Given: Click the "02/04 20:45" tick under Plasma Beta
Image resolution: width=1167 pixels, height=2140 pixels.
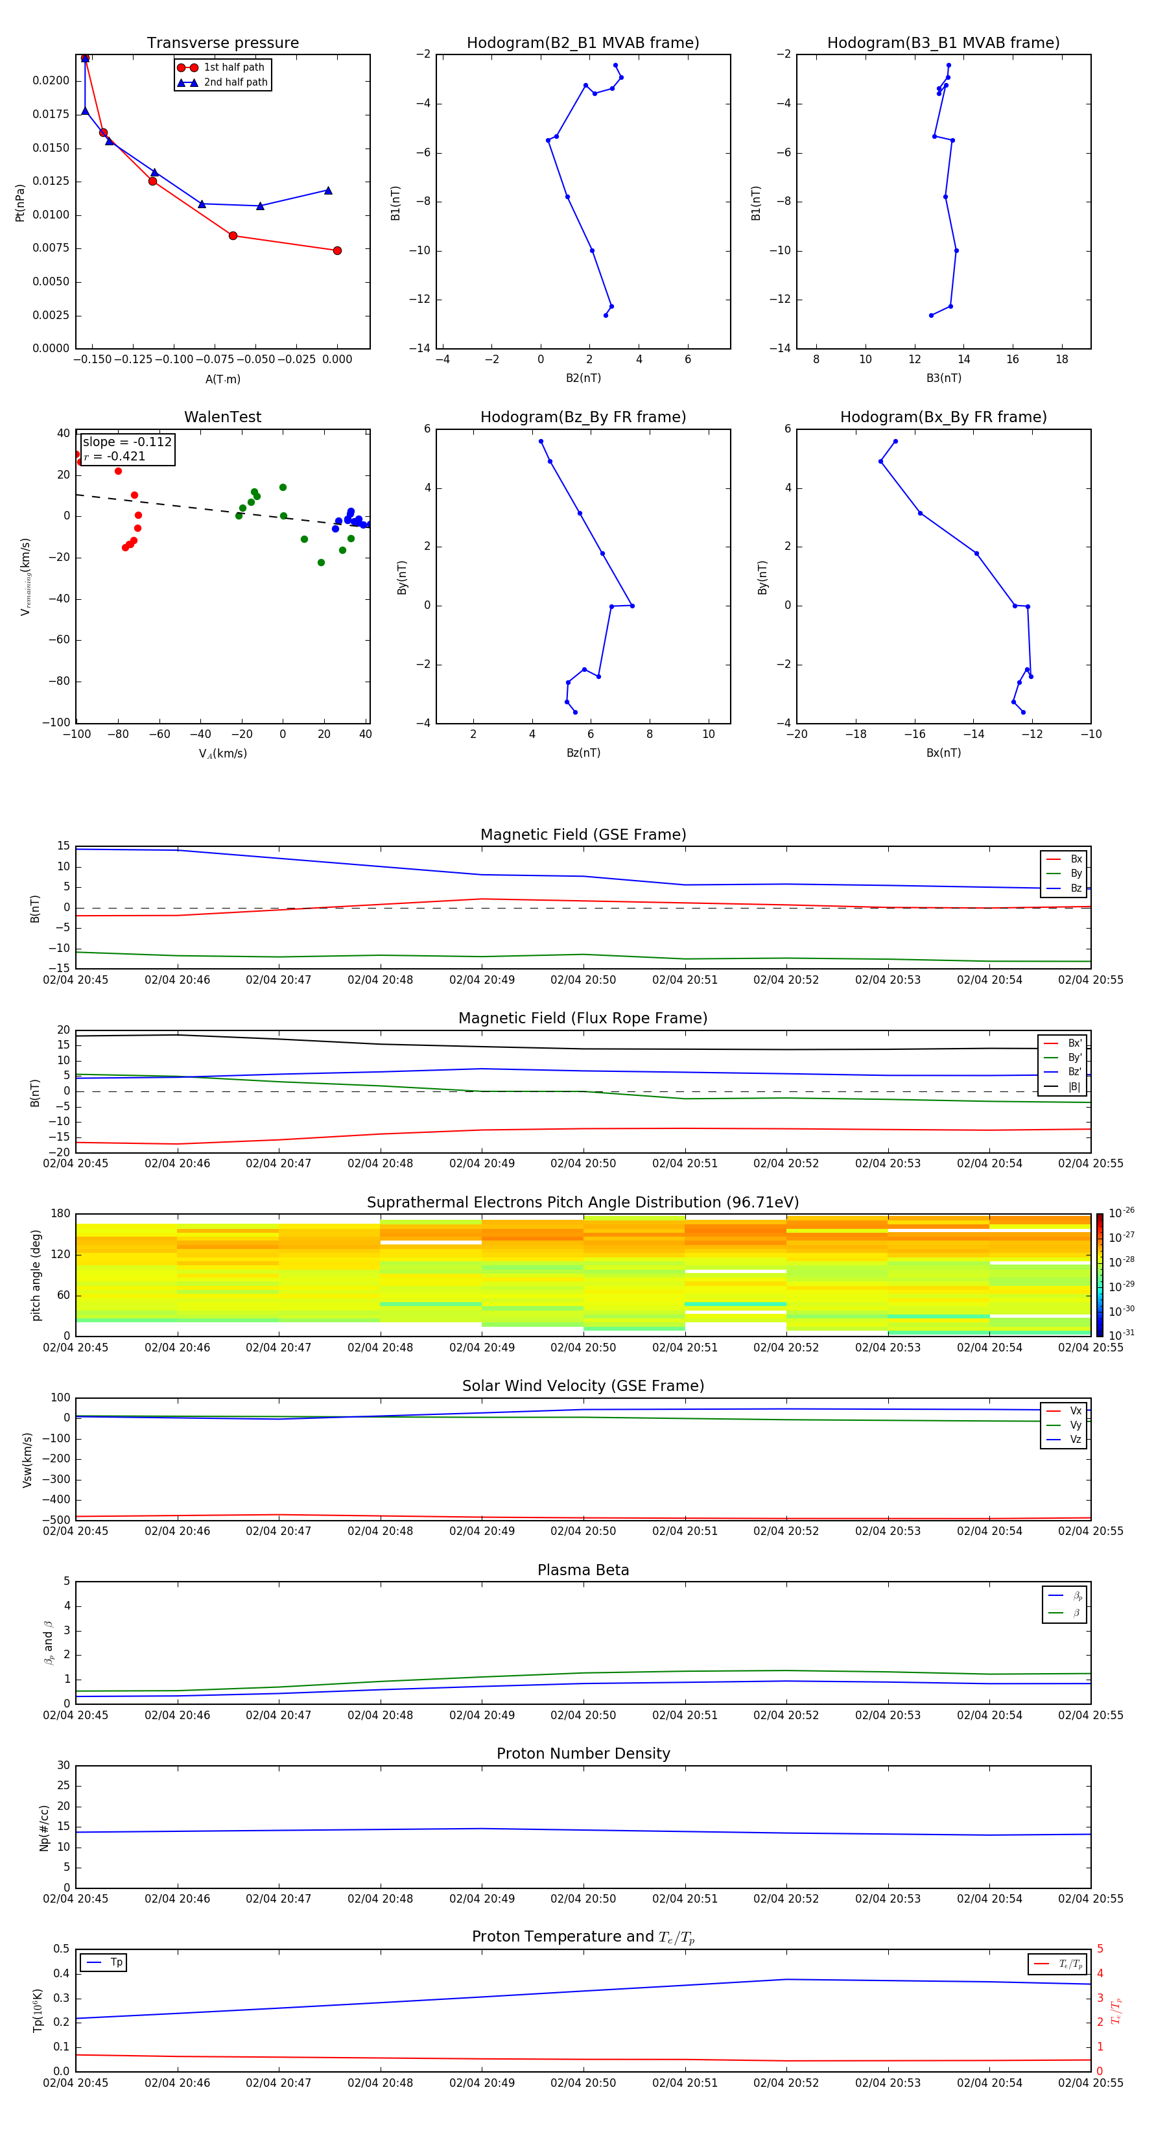Looking at the screenshot, I should [x=76, y=1715].
